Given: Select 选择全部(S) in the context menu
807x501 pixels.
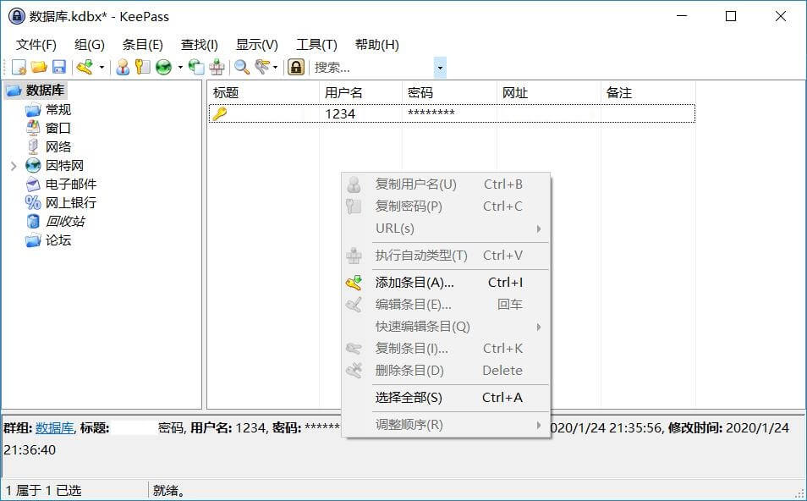Looking at the screenshot, I should coord(409,398).
